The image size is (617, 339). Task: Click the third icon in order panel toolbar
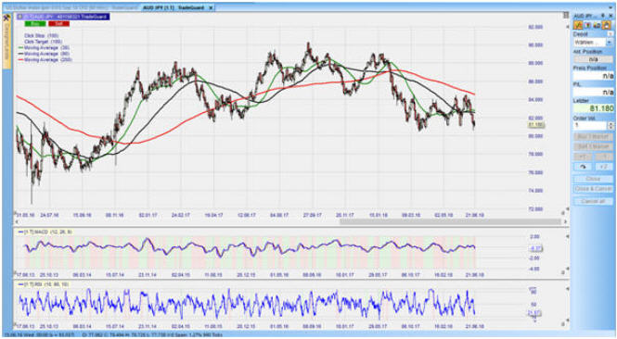[598, 25]
